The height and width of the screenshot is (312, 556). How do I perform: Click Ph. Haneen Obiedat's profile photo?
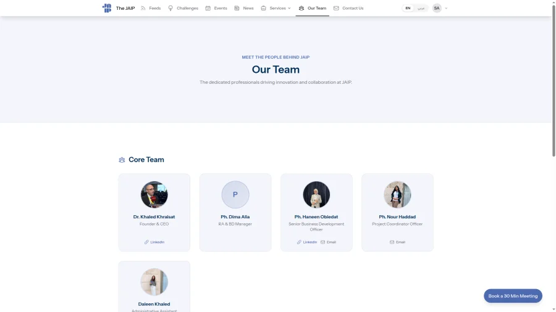pyautogui.click(x=316, y=195)
